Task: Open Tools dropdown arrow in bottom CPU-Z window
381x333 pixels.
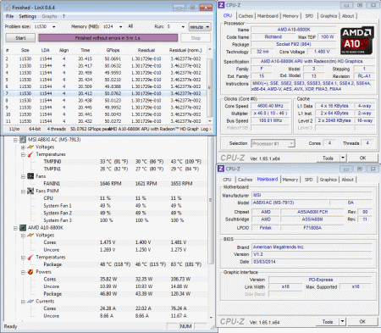Action: tap(343, 321)
